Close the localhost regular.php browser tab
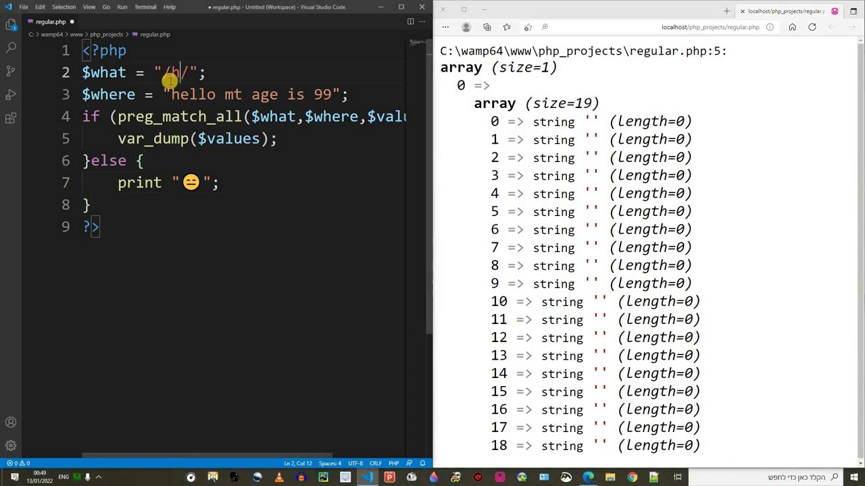The height and width of the screenshot is (486, 865). pos(742,11)
